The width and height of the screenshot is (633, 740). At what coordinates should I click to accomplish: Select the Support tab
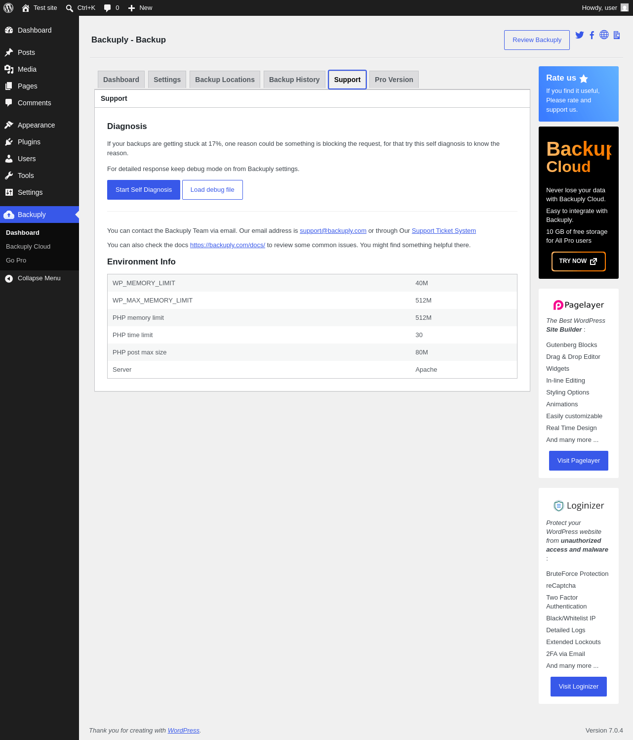click(x=347, y=80)
